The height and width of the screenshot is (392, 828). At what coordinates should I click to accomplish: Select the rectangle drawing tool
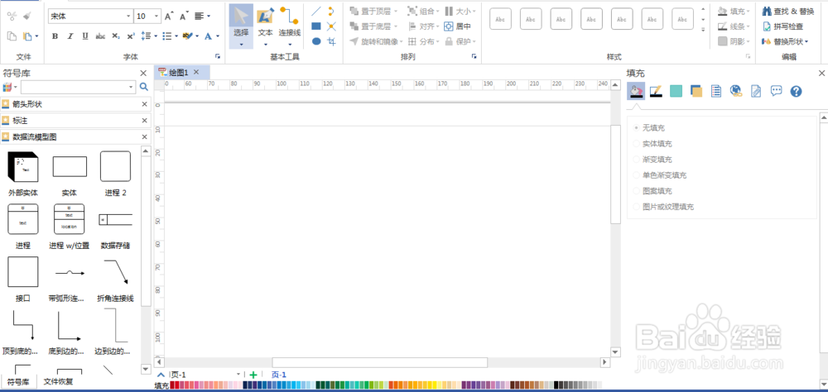[315, 26]
